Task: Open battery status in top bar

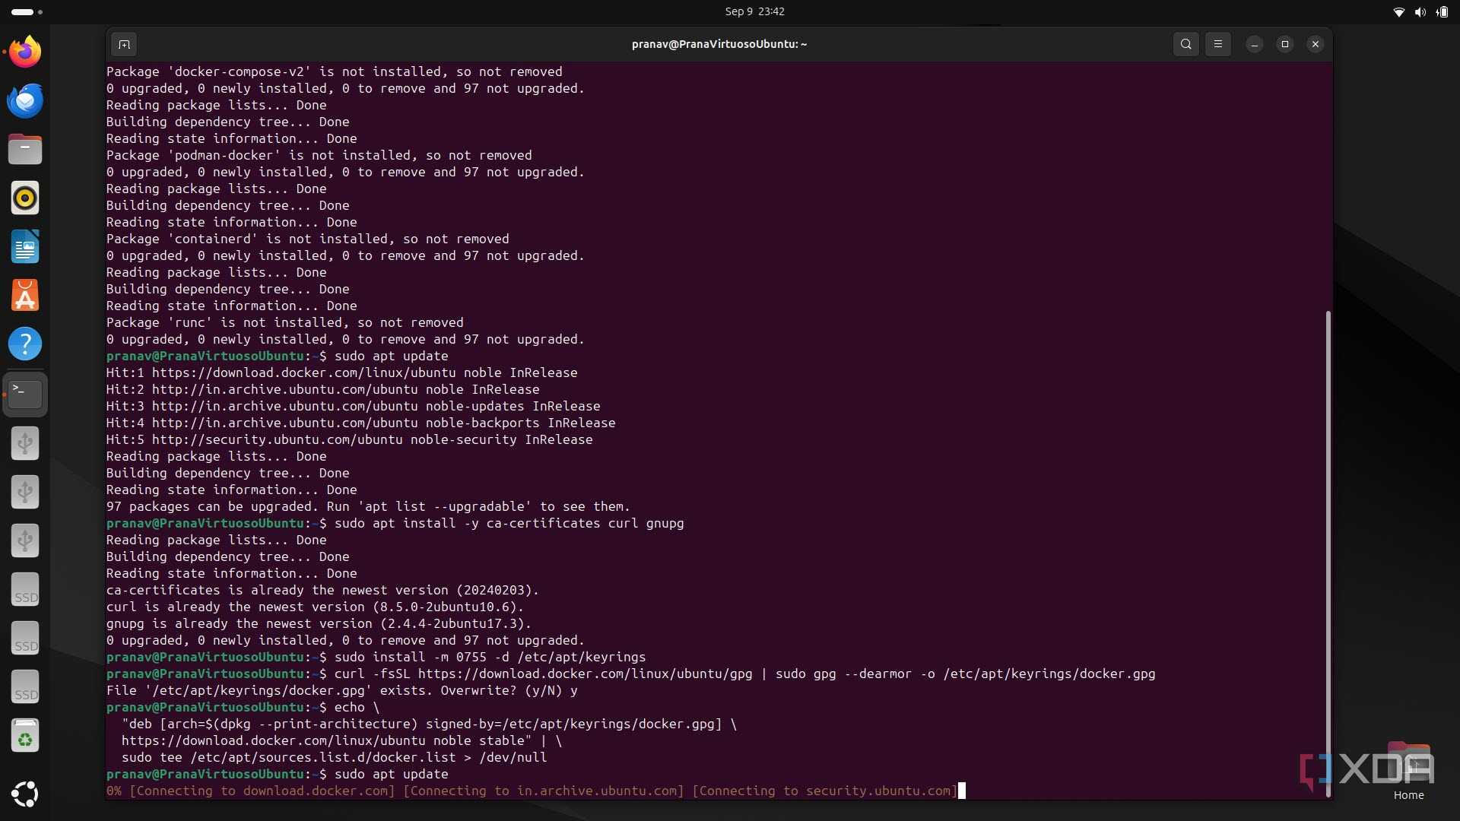Action: 1442,11
